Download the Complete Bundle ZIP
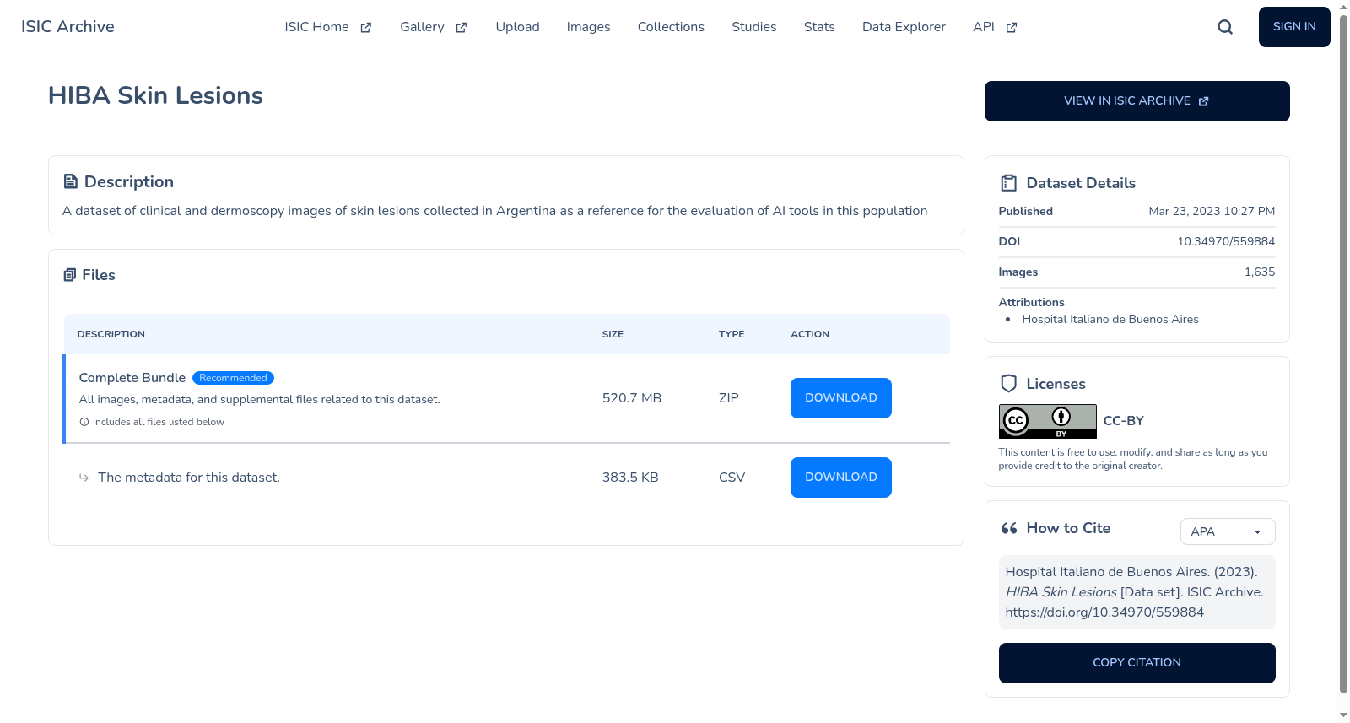The image size is (1350, 723). [x=841, y=398]
